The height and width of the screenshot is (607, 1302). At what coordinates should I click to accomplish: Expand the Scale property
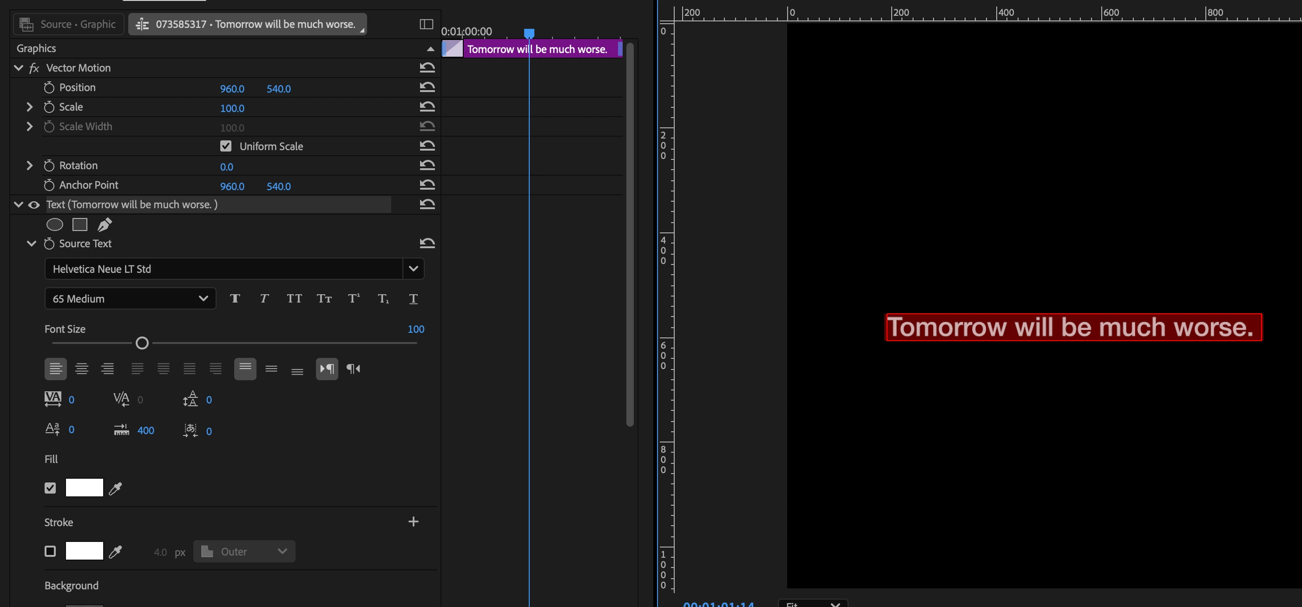click(x=29, y=107)
